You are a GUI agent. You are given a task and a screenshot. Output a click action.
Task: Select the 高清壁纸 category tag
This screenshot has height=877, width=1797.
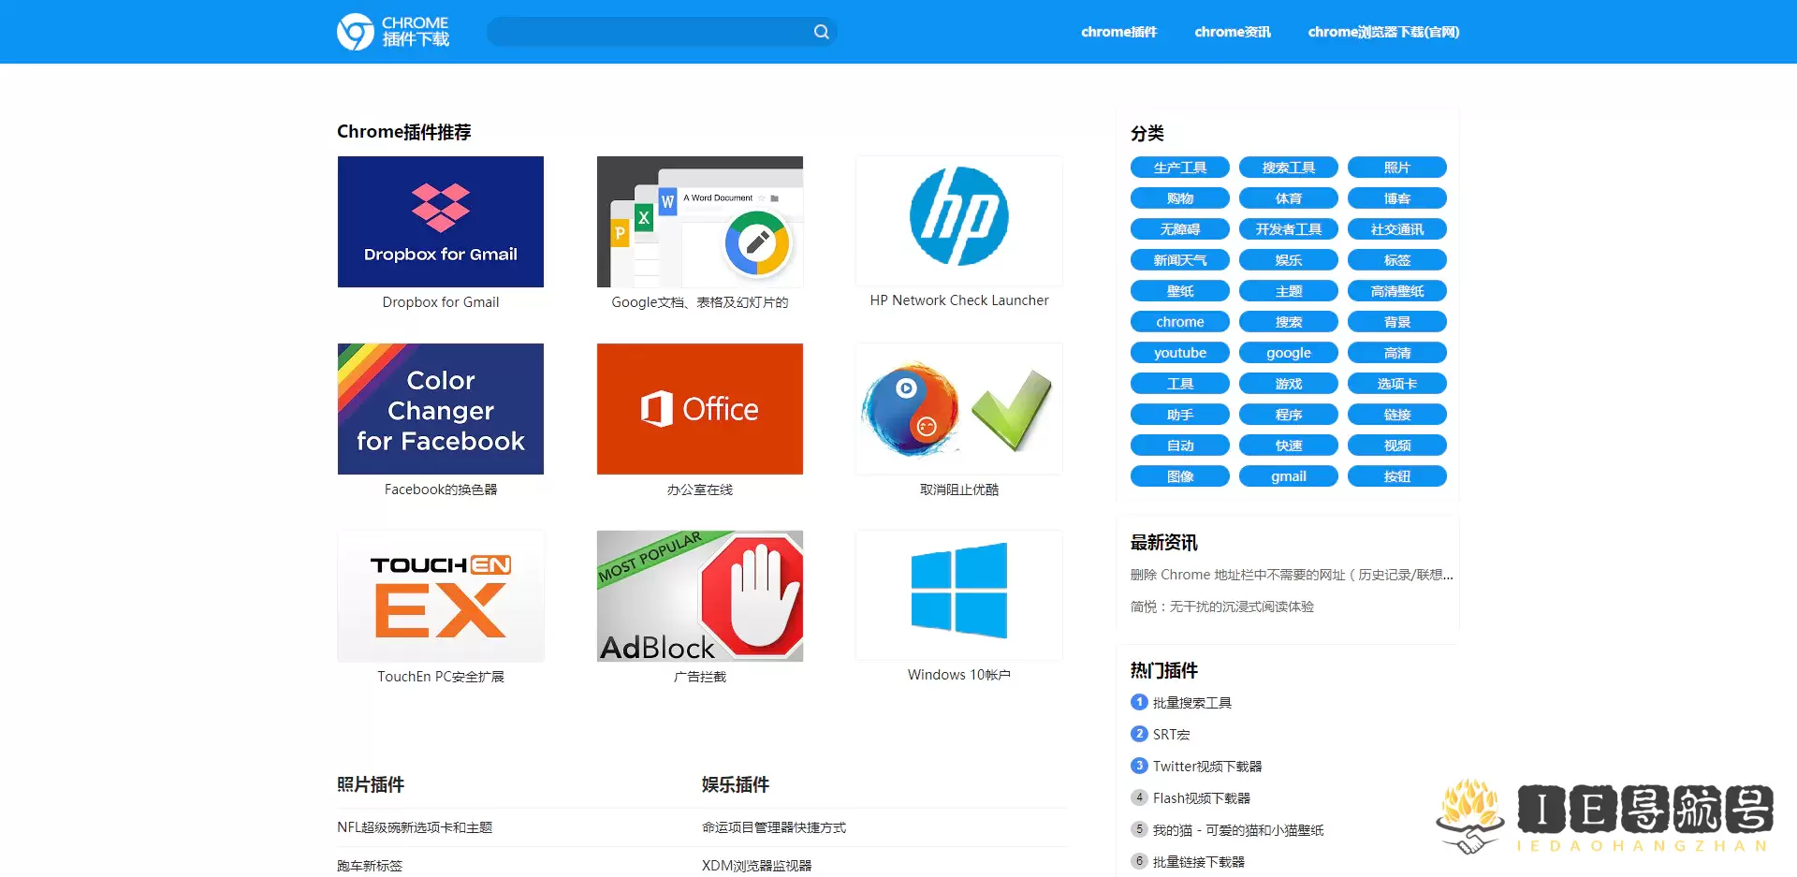(1396, 290)
